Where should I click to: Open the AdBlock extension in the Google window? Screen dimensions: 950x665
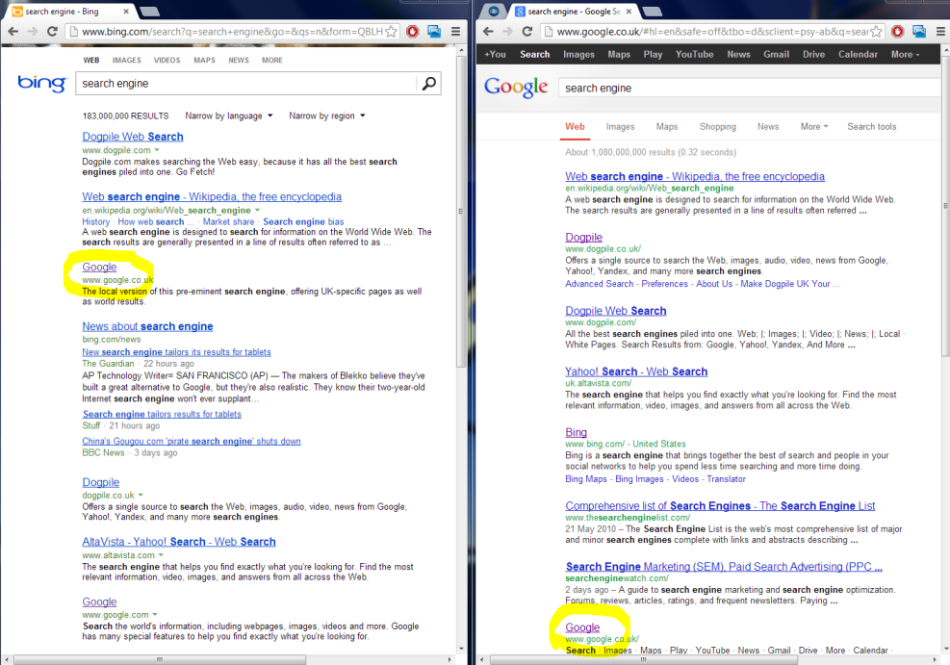[896, 30]
